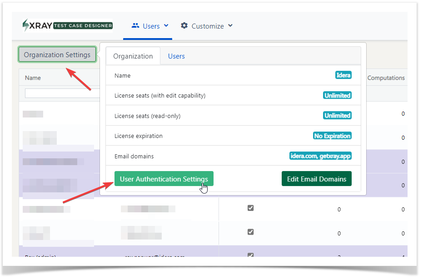Sort by the Computations column header
423x279 pixels.
click(x=386, y=78)
